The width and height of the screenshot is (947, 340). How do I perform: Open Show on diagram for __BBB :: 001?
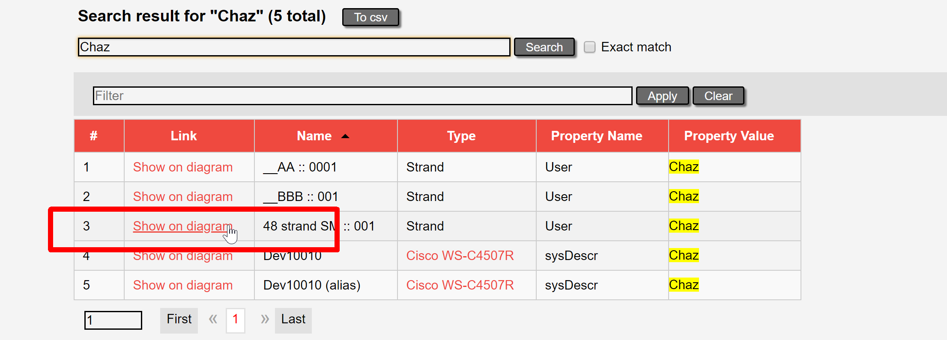pos(182,197)
